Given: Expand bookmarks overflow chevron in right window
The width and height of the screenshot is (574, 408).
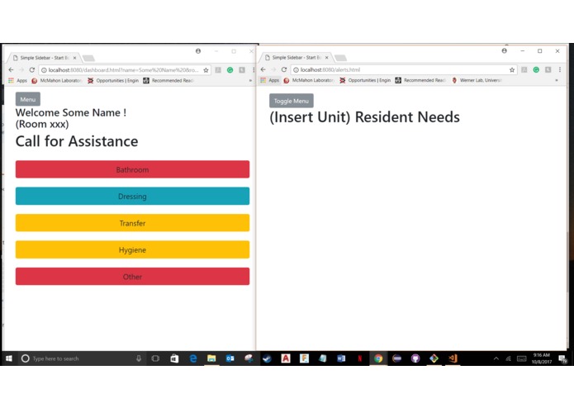Looking at the screenshot, I should click(x=557, y=80).
